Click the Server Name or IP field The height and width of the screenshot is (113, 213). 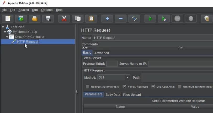[x=180, y=64]
